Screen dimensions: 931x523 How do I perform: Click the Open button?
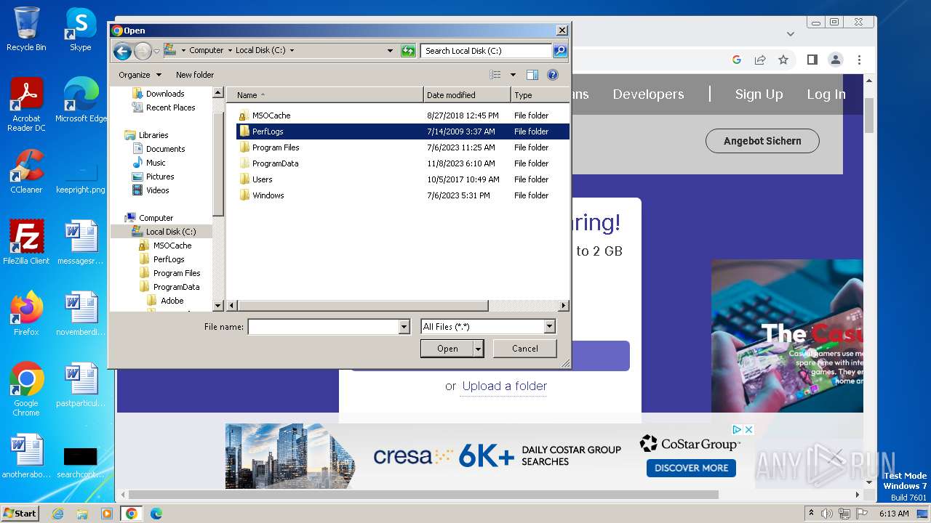click(x=447, y=349)
